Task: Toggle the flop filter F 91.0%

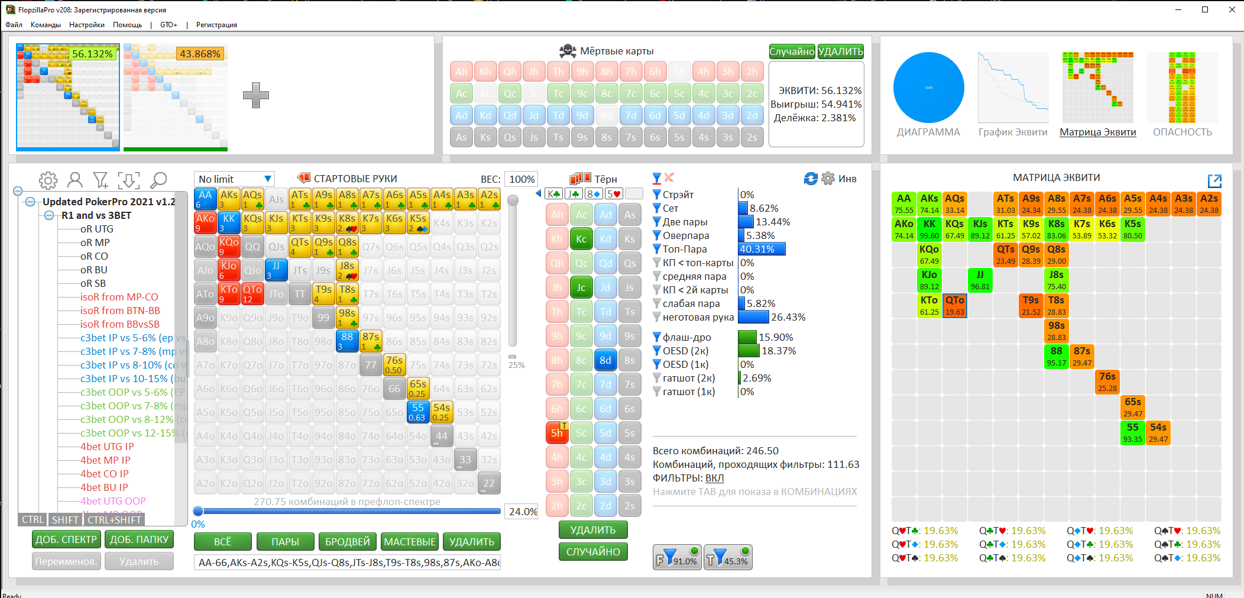Action: point(677,557)
